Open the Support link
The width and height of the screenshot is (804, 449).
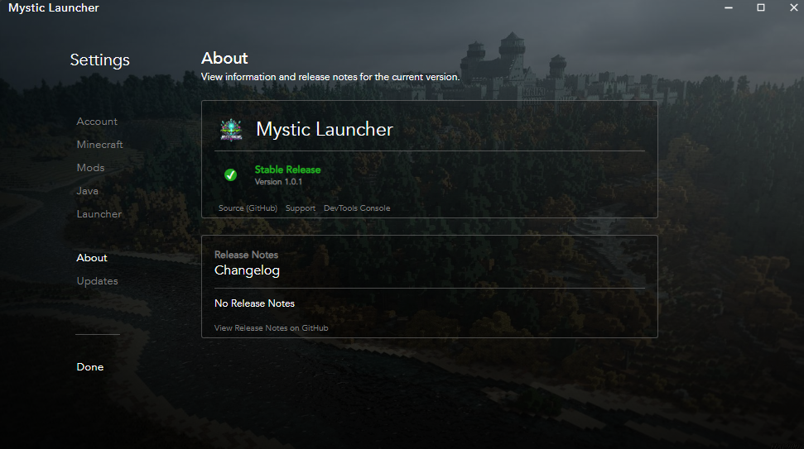[301, 208]
